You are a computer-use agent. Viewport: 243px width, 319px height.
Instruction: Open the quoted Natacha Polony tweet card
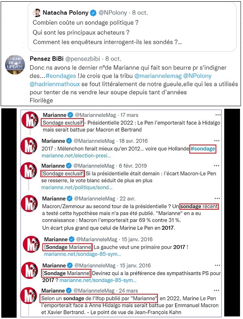tap(132, 27)
